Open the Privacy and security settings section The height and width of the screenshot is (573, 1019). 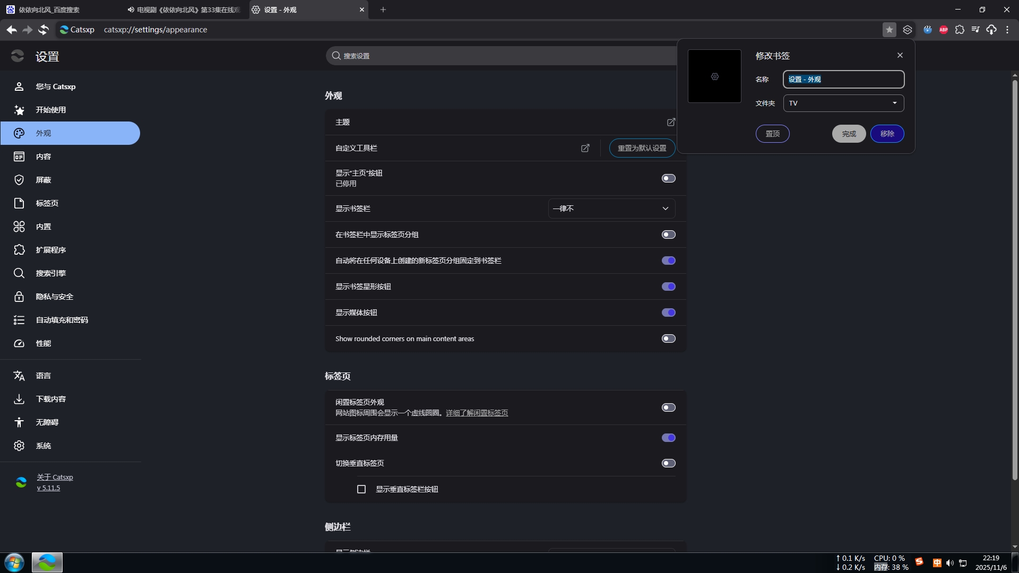54,297
